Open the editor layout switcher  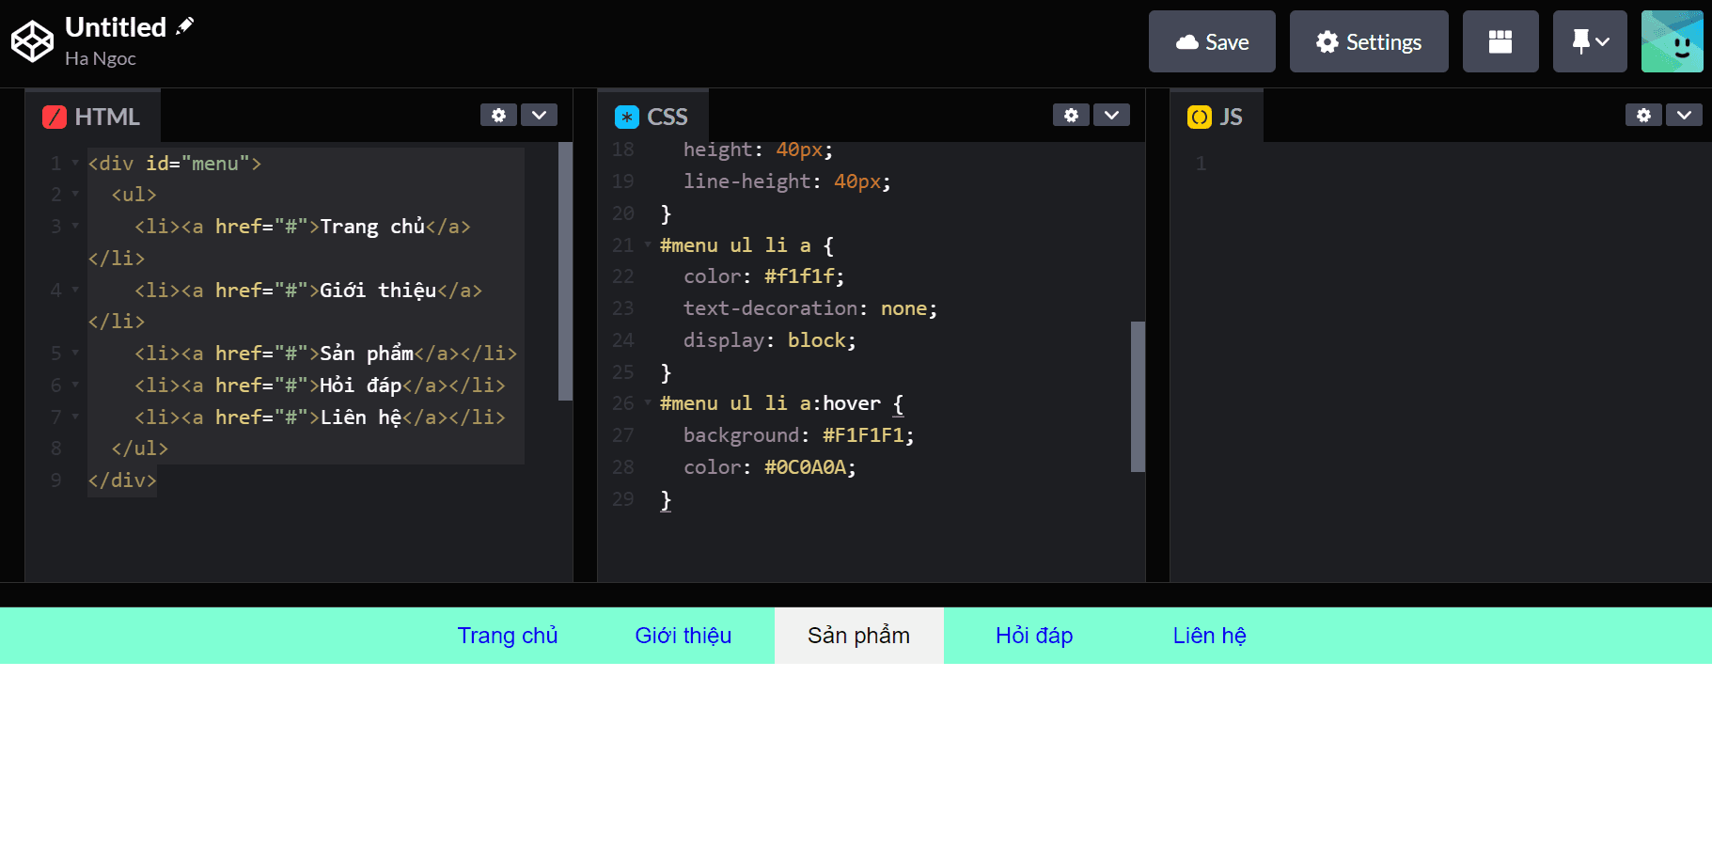tap(1500, 40)
